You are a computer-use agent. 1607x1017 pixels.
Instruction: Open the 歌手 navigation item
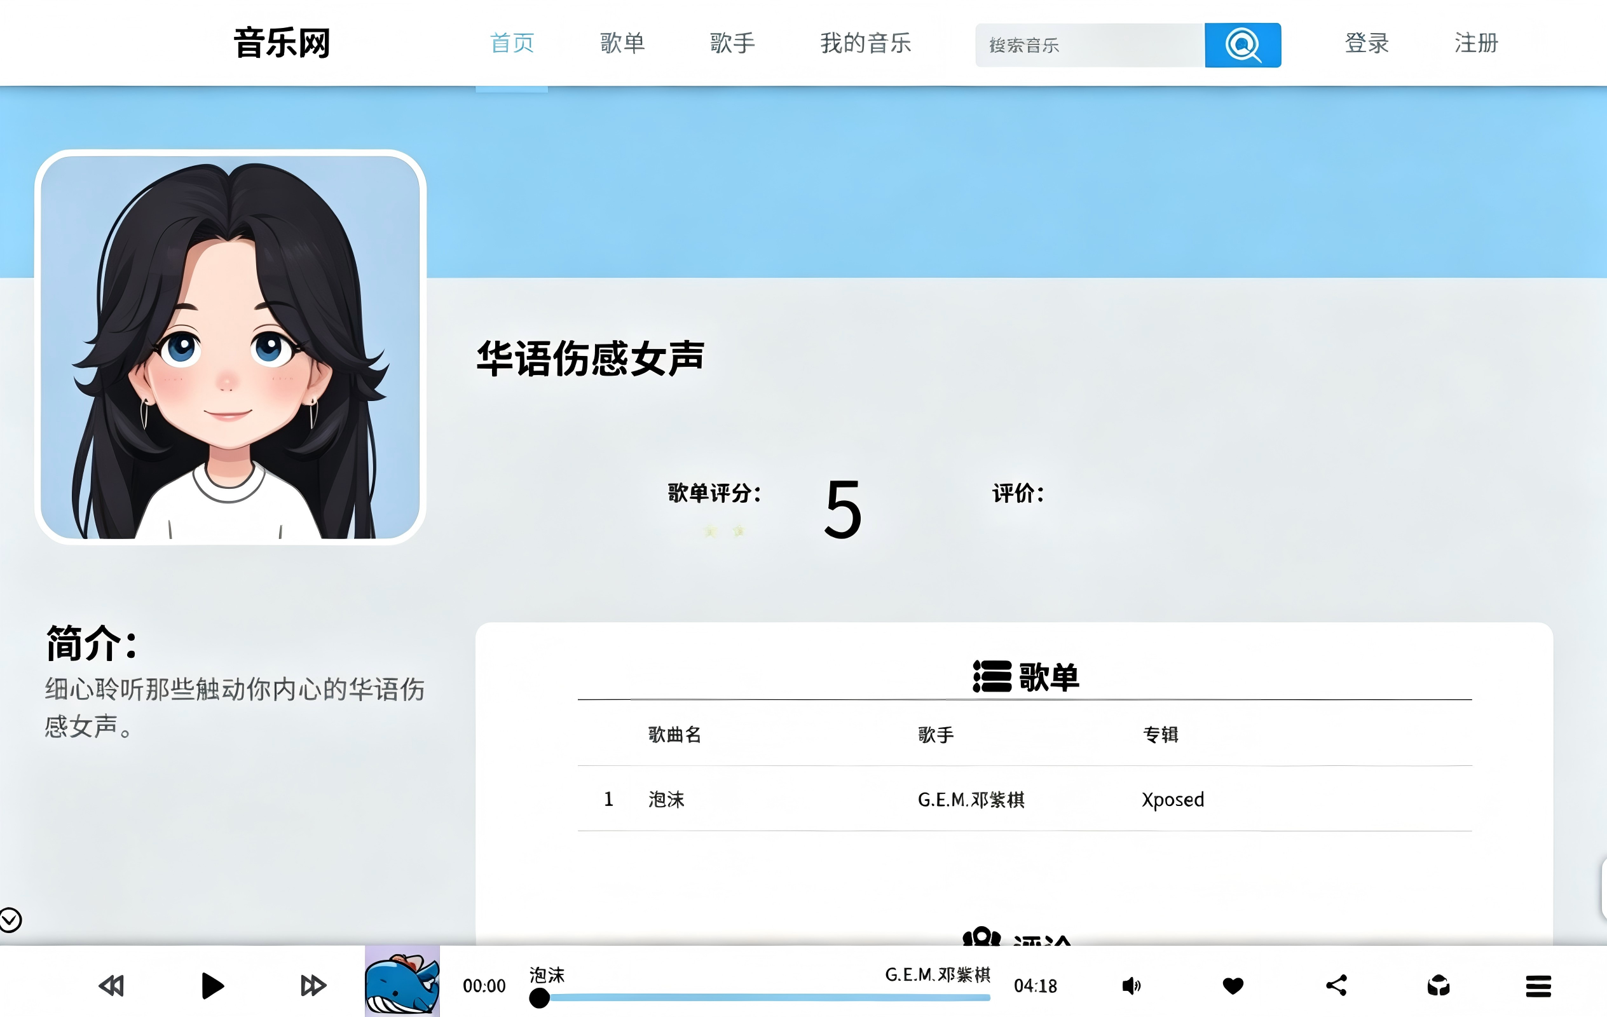point(732,43)
